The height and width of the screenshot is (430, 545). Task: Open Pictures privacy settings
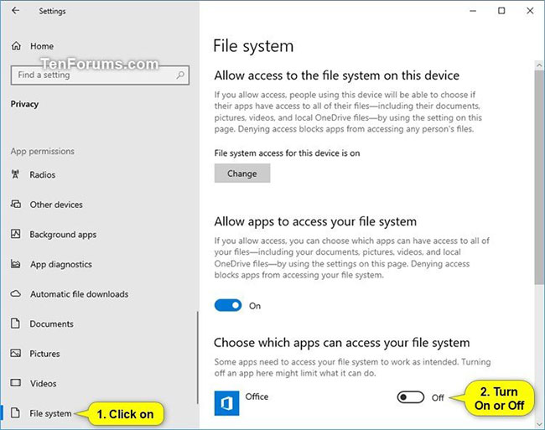coord(44,354)
